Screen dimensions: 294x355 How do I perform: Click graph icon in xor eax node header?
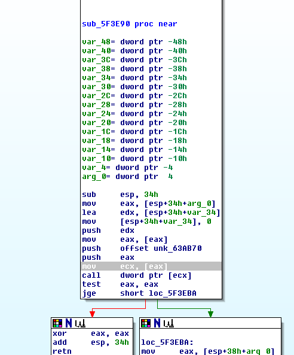pyautogui.click(x=80, y=323)
